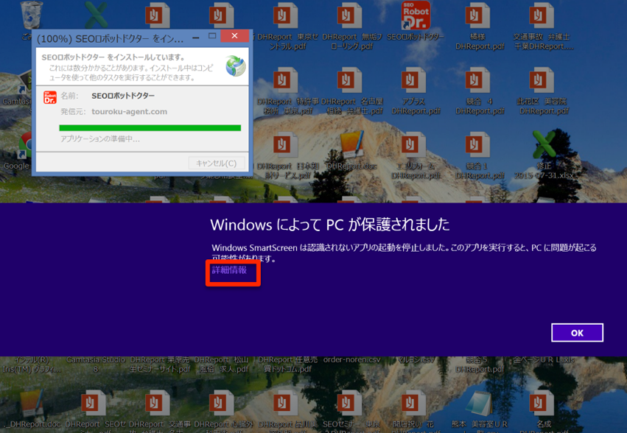Select DHReport.doc Pages document icon
The width and height of the screenshot is (627, 433).
[x=352, y=144]
